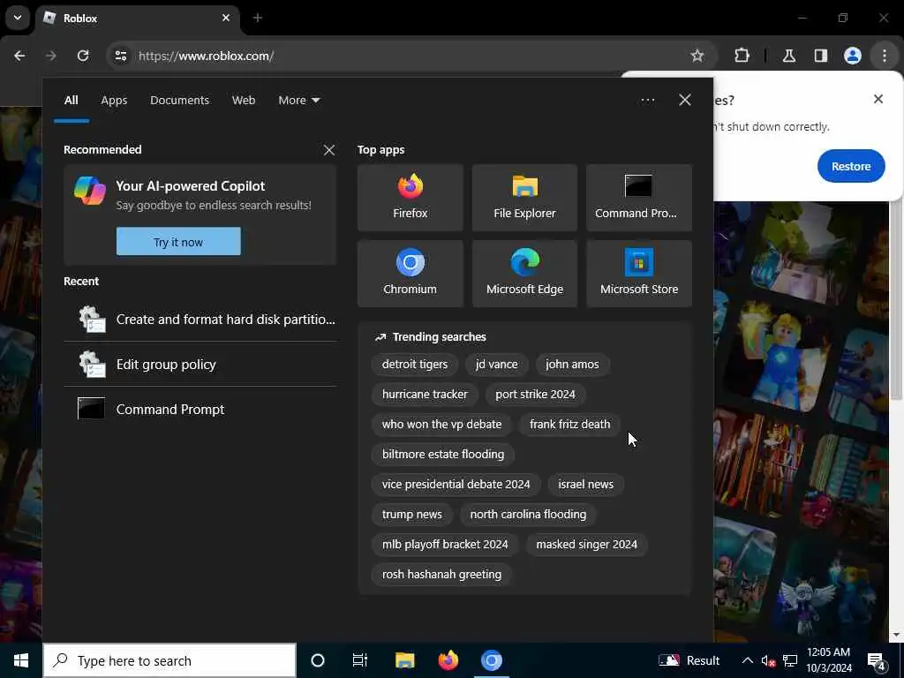Click Try it now for Copilot
The width and height of the screenshot is (904, 678).
pos(178,242)
